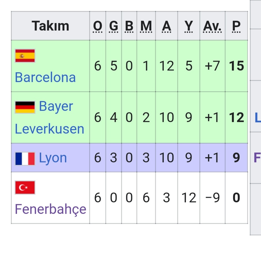Click the Spanish flag icon
The width and height of the screenshot is (261, 259).
25,56
